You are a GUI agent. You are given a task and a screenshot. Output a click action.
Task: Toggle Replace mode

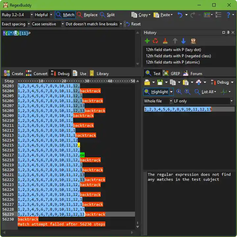tap(87, 15)
